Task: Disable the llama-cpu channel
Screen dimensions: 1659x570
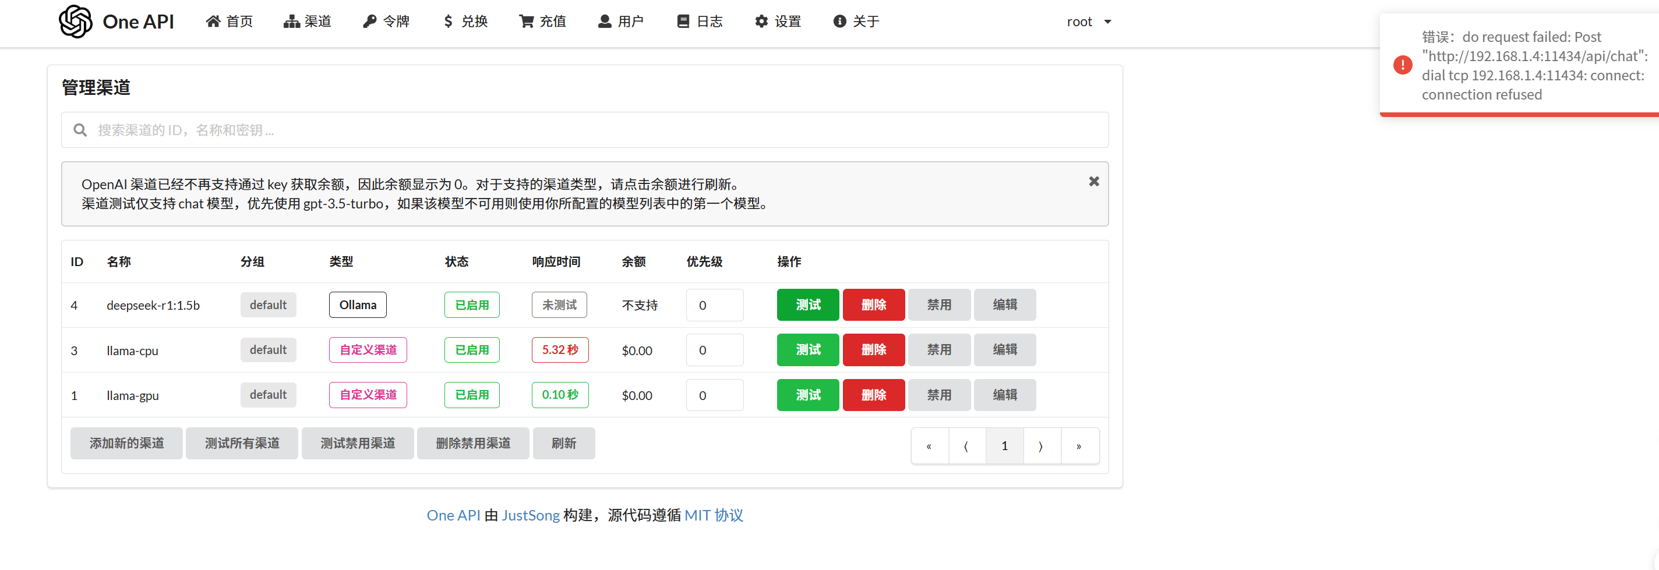Action: pos(939,350)
